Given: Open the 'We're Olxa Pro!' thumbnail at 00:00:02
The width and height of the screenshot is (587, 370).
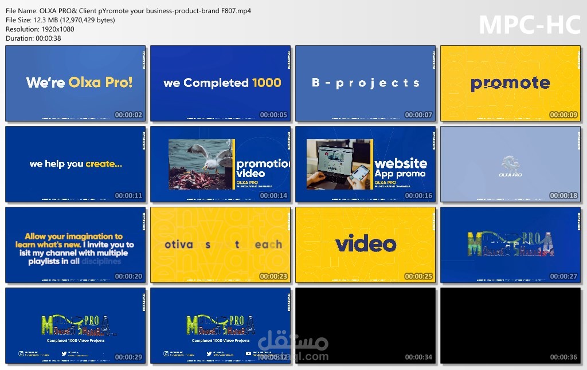Looking at the screenshot, I should pyautogui.click(x=75, y=84).
